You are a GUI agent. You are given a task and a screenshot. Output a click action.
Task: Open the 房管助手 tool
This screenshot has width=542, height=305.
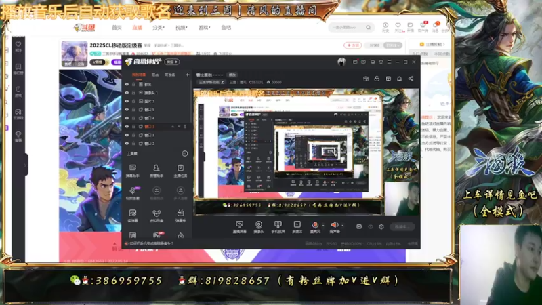[157, 171]
